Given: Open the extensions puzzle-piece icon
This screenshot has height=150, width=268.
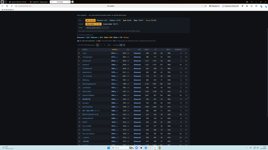Looking at the screenshot, I should [x=252, y=6].
